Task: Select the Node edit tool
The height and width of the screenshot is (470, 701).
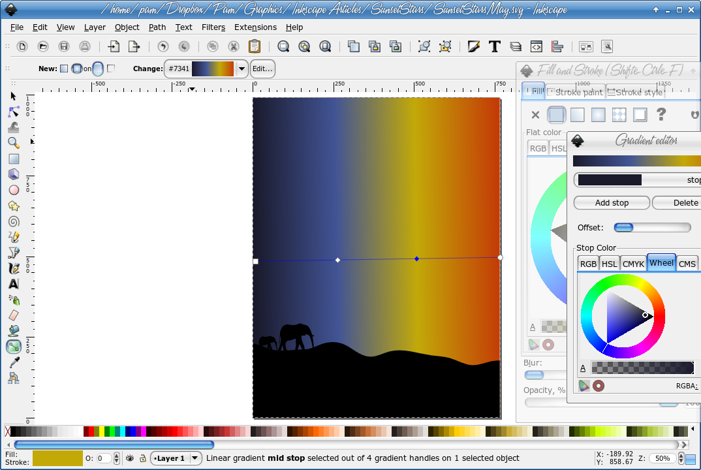Action: (14, 112)
